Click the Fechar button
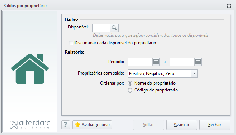 point(215,125)
